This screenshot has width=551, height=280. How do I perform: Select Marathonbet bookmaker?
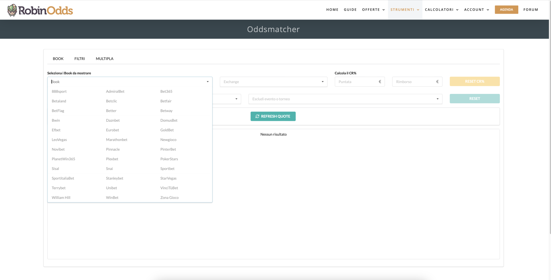(117, 140)
